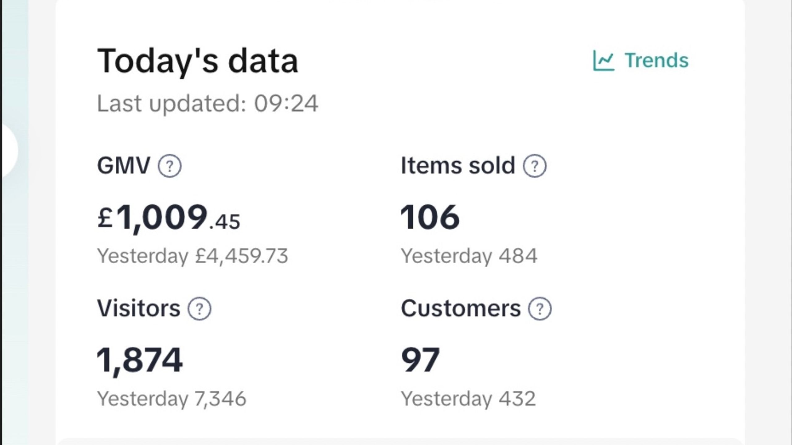
Task: Click the Trends line chart icon
Action: click(x=603, y=61)
